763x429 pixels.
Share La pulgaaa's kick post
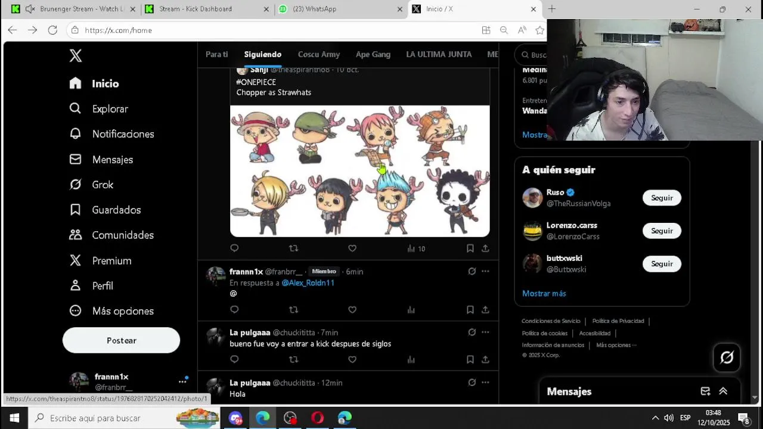point(485,359)
